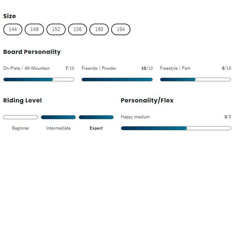Click the Freeride / Powder rating bar
The height and width of the screenshot is (237, 237).
pos(117,79)
